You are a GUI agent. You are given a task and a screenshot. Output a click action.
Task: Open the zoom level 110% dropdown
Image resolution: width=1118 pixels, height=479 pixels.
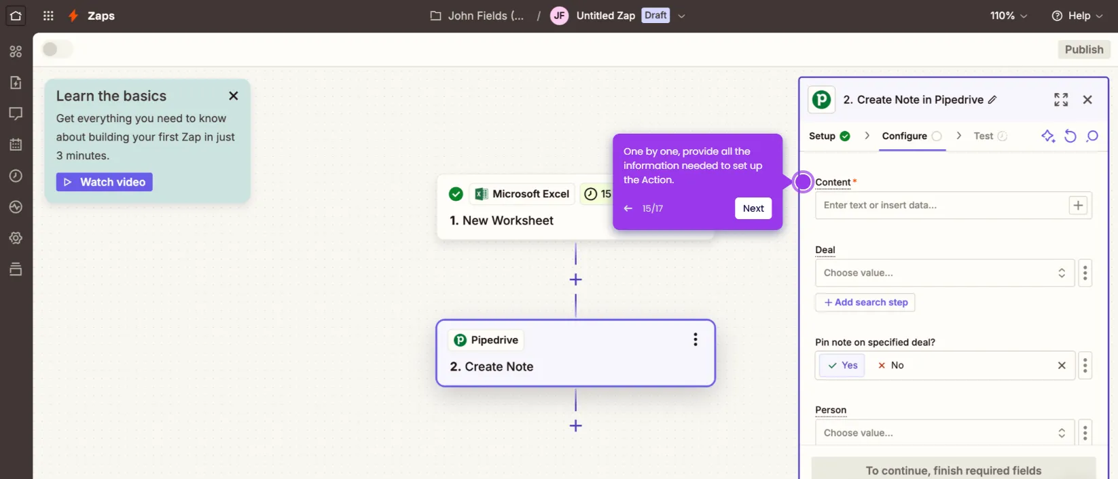point(1009,16)
